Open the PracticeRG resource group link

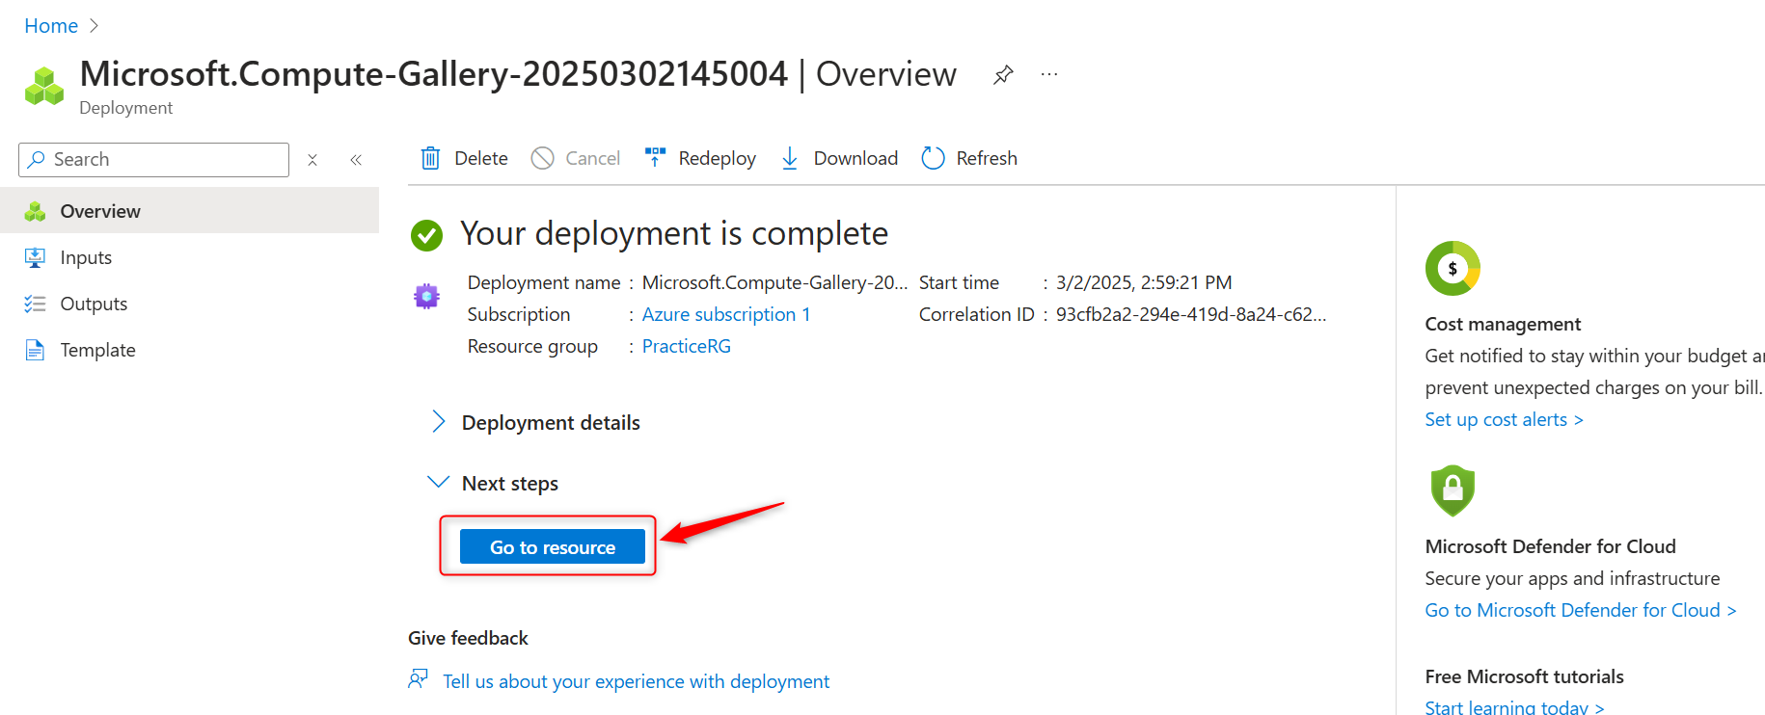point(687,346)
